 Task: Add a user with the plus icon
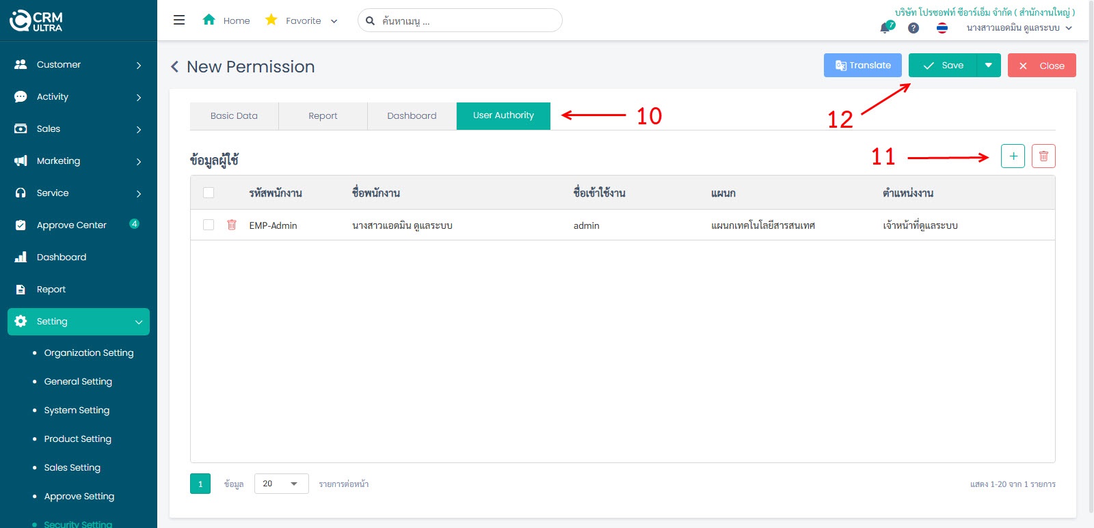(x=1013, y=156)
